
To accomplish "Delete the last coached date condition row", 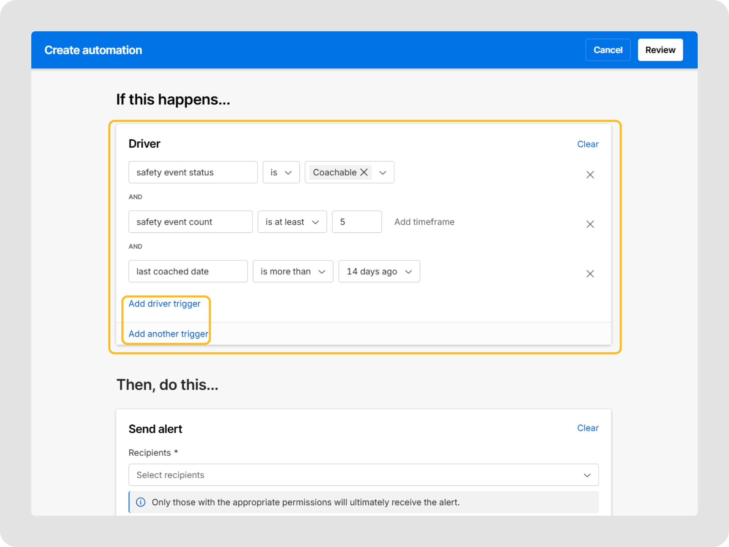I will pyautogui.click(x=590, y=273).
